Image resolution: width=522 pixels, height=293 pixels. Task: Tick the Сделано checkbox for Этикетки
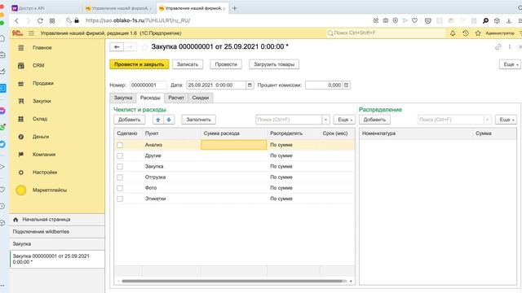120,199
